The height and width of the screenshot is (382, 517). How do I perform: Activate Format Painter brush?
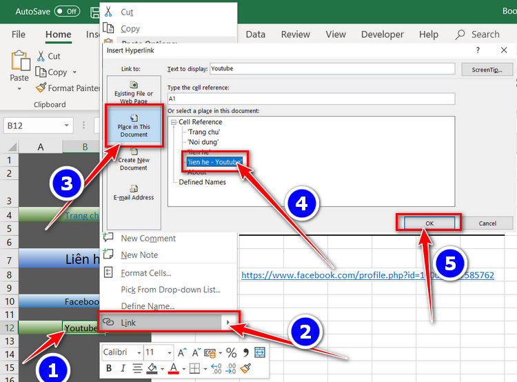pyautogui.click(x=68, y=88)
